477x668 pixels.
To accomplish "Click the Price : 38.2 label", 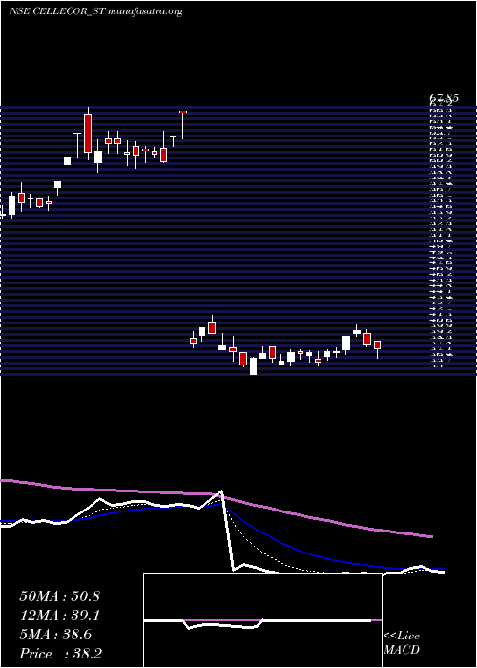I will [x=61, y=654].
